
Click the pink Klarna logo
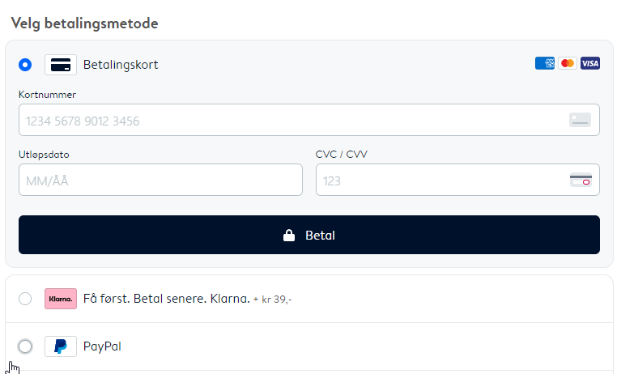(x=61, y=299)
